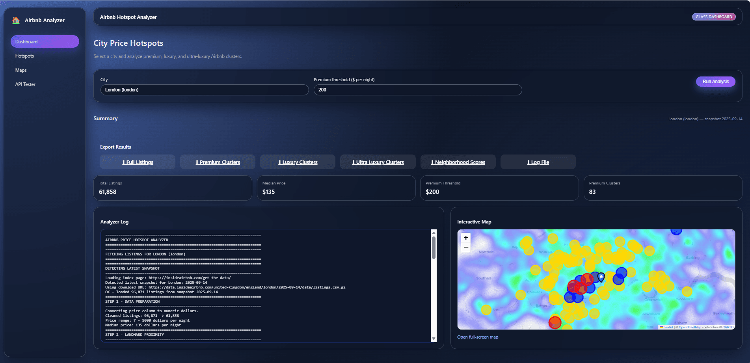Viewport: 750px width, 363px height.
Task: Click the 'Interactive Map' panel title
Action: (x=474, y=222)
